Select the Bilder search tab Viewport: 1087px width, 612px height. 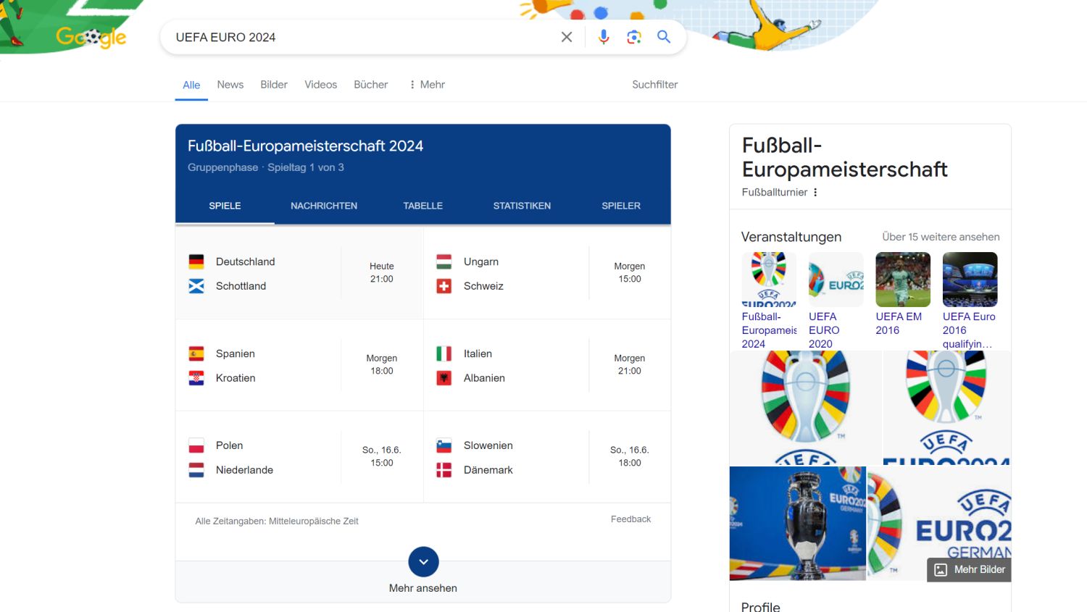pyautogui.click(x=274, y=85)
